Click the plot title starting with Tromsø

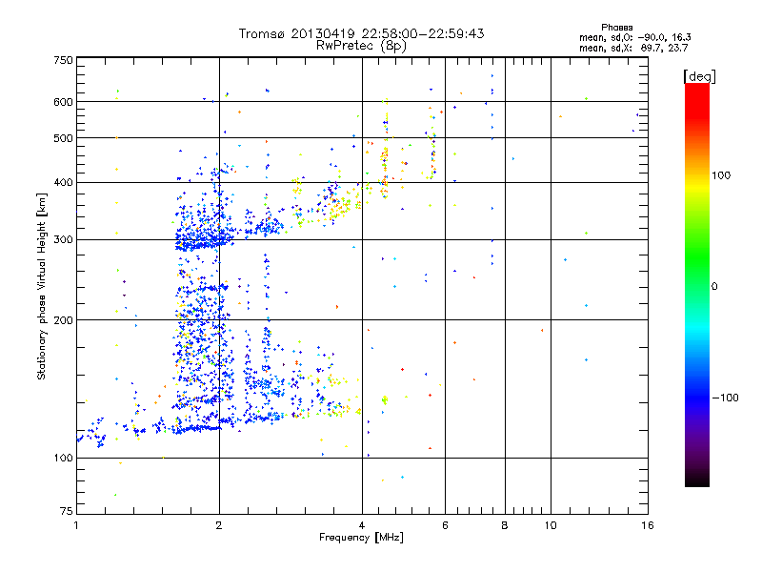[361, 33]
